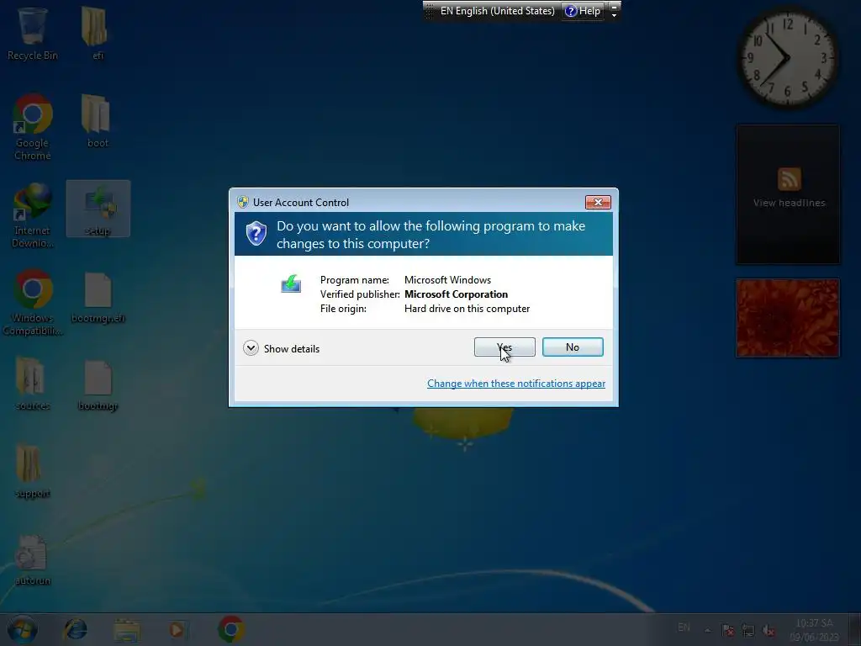
Task: Select the Recycle Bin desktop icon
Action: tap(33, 33)
